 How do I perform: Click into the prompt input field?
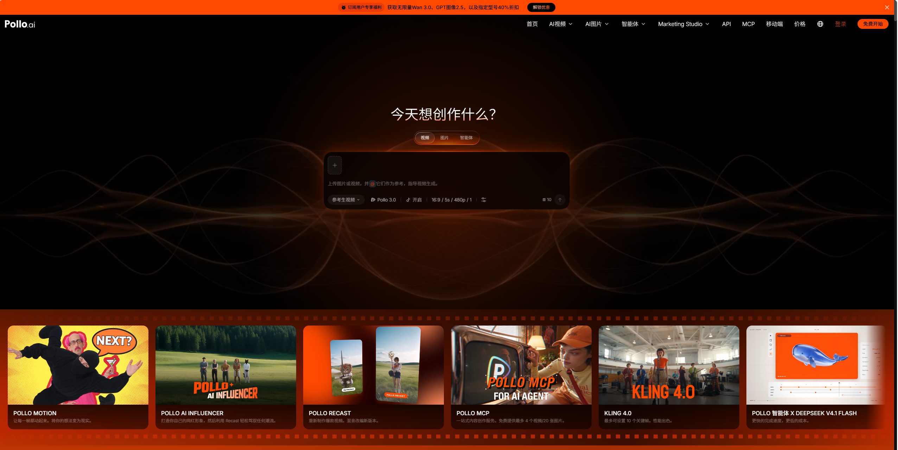[x=446, y=184]
